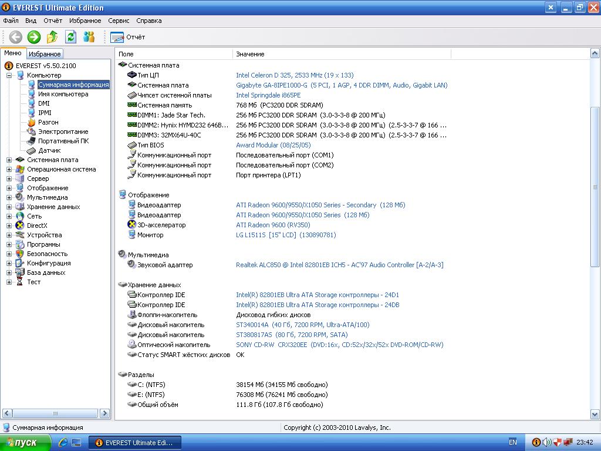The image size is (601, 451).
Task: Open the Вид menu
Action: [31, 21]
